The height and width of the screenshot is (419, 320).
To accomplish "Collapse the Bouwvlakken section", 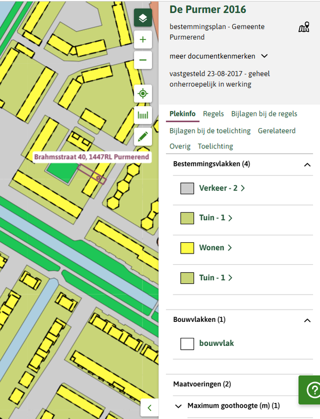I will [x=307, y=320].
